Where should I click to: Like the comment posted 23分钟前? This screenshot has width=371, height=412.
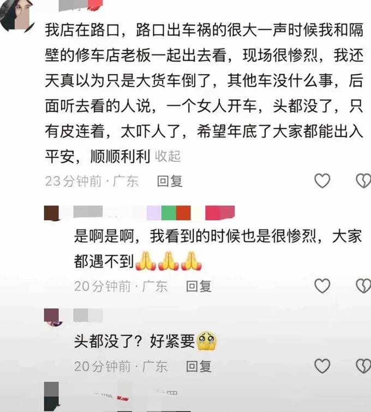(x=322, y=181)
